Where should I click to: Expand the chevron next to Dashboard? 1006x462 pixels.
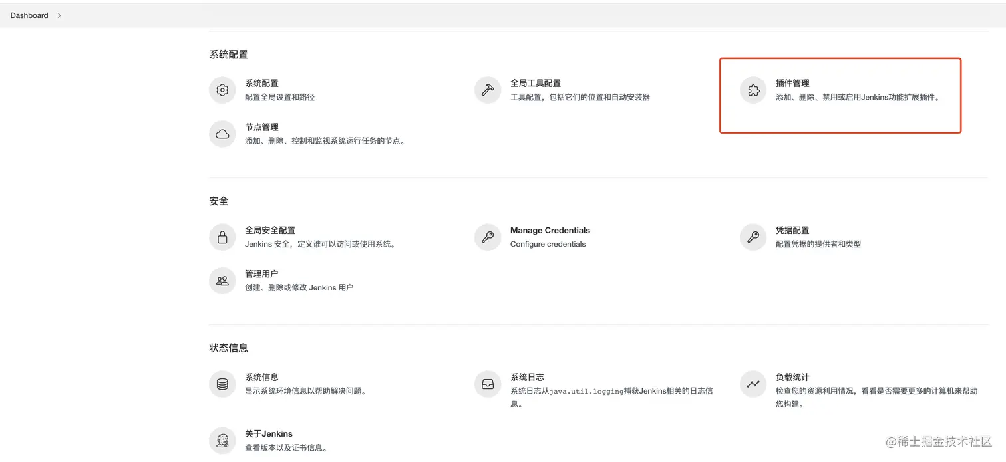59,15
